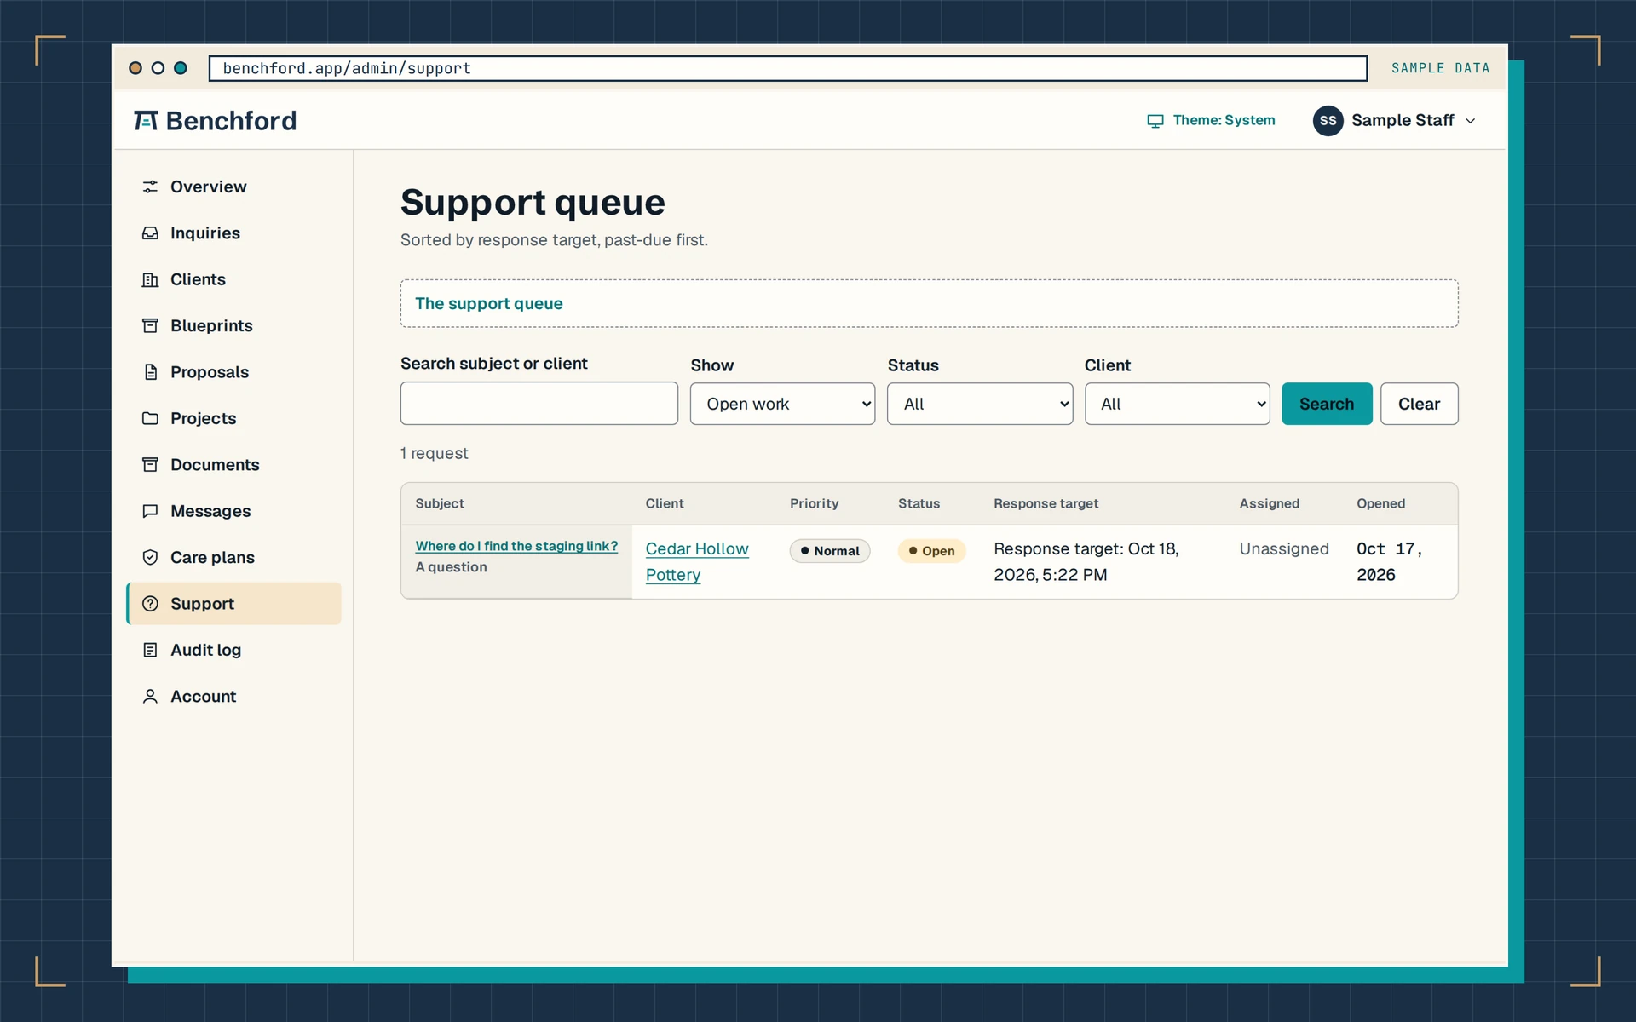
Task: Toggle the Theme: System text
Action: (x=1224, y=120)
